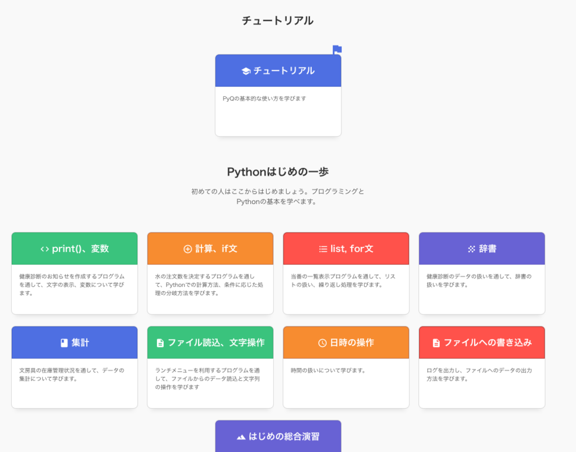Click the description starting ログを出力し
Viewport: 576px width, 452px height.
click(479, 374)
